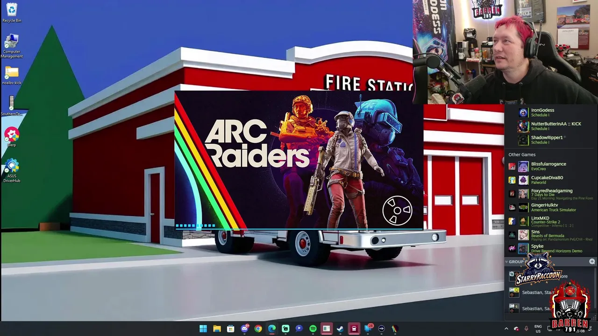The width and height of the screenshot is (598, 336).
Task: Click taskbar icon with red 28 badge
Action: click(x=368, y=329)
